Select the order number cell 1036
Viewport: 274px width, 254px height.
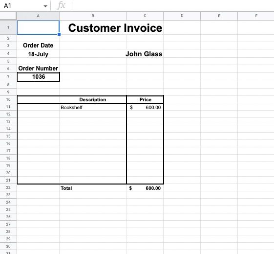(x=39, y=77)
